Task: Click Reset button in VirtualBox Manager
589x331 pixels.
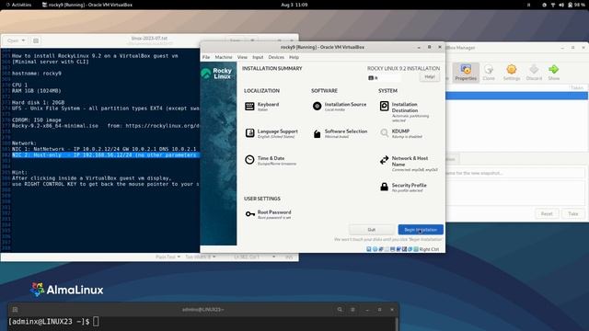Action: 547,213
